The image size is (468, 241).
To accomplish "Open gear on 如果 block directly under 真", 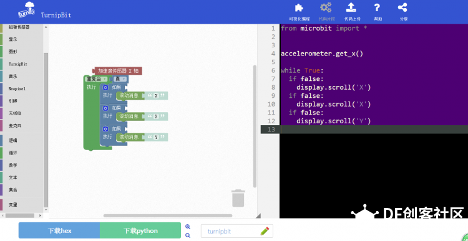I will tap(105, 88).
